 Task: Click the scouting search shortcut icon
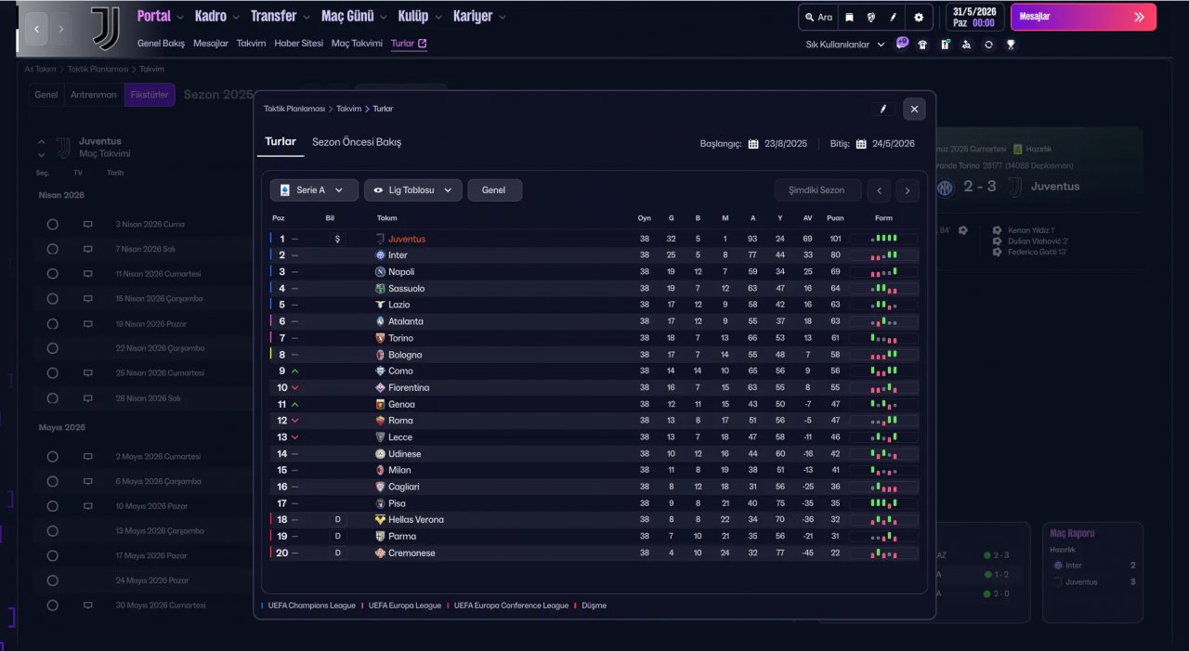click(967, 44)
